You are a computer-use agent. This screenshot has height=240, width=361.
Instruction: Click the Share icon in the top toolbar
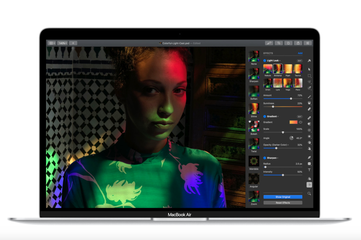[x=298, y=43]
